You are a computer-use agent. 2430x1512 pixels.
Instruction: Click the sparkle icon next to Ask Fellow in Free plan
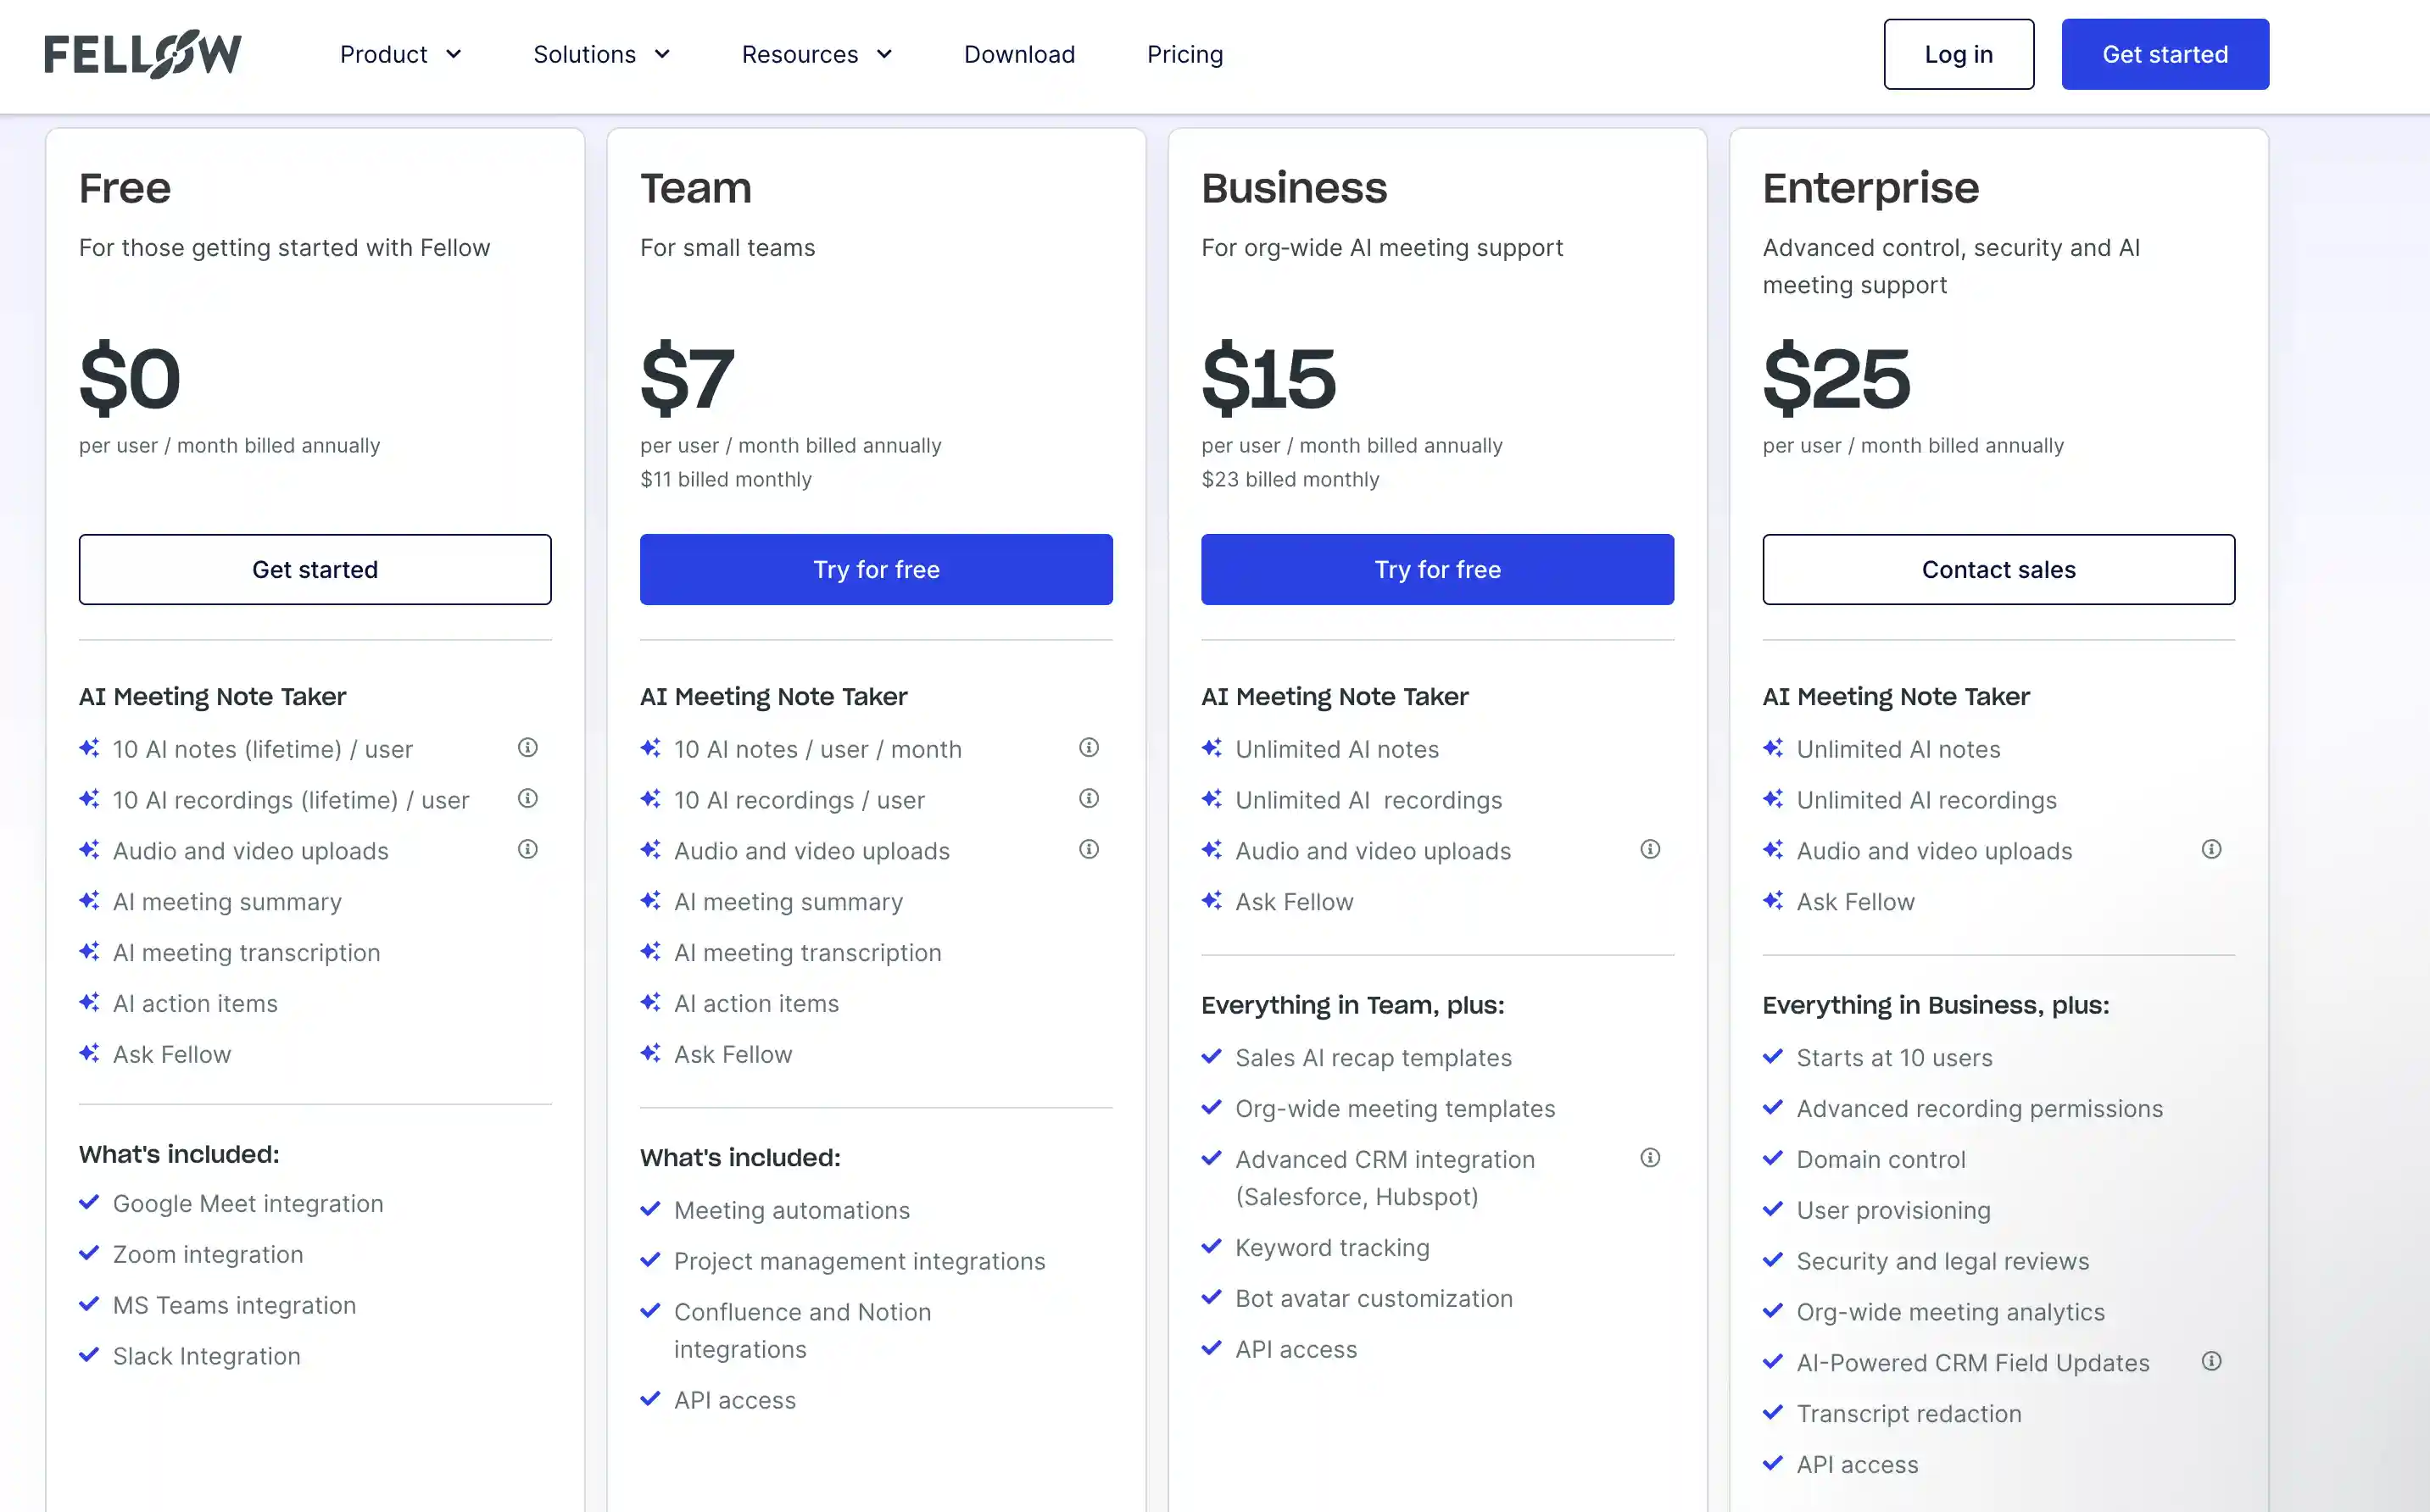(89, 1053)
